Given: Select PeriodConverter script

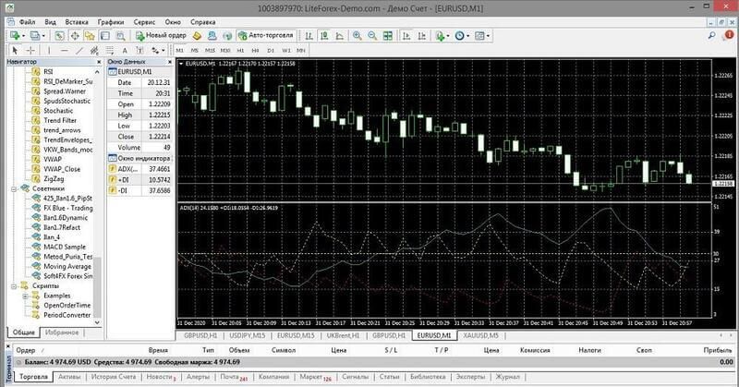Looking at the screenshot, I should point(67,315).
